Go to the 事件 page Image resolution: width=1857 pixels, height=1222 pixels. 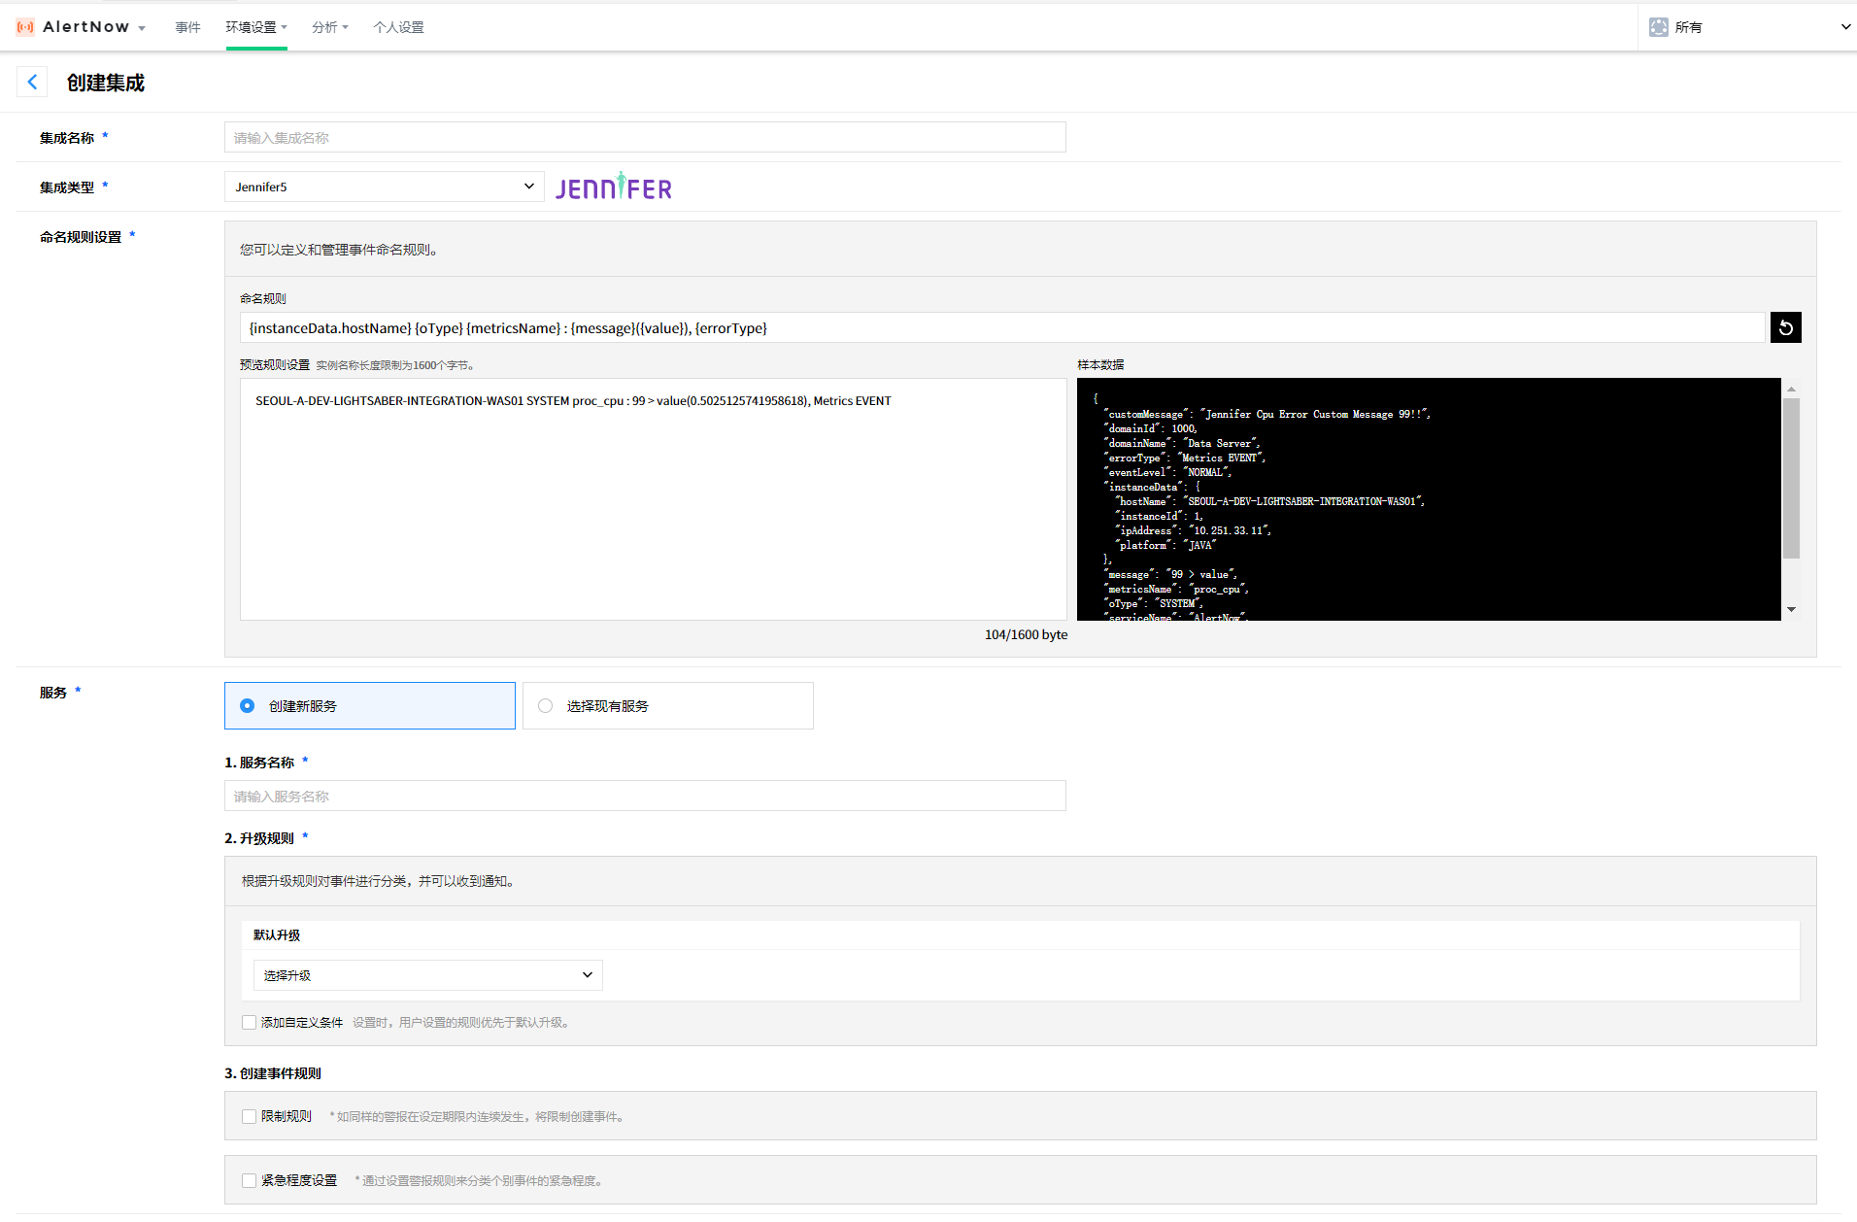[187, 27]
